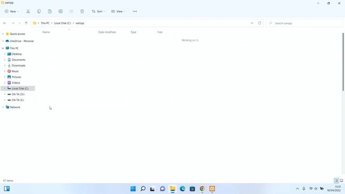Click Local Disk (C:) in address breadcrumb

pos(63,23)
